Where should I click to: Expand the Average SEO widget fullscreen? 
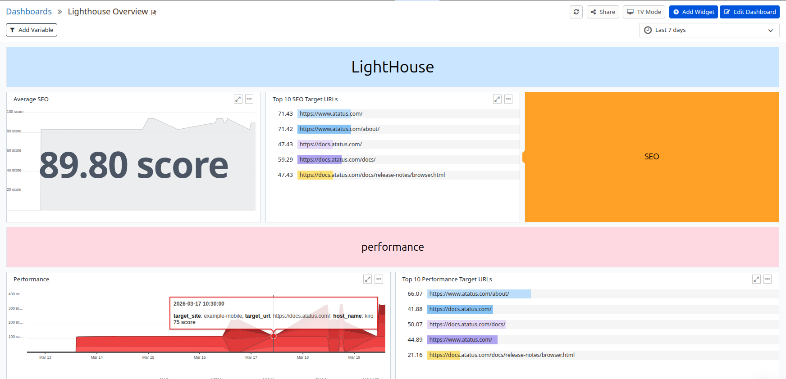coord(238,99)
